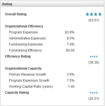The height and width of the screenshot is (106, 105).
Task: Select the Fundraising Expenses row label
Action: click(26, 44)
